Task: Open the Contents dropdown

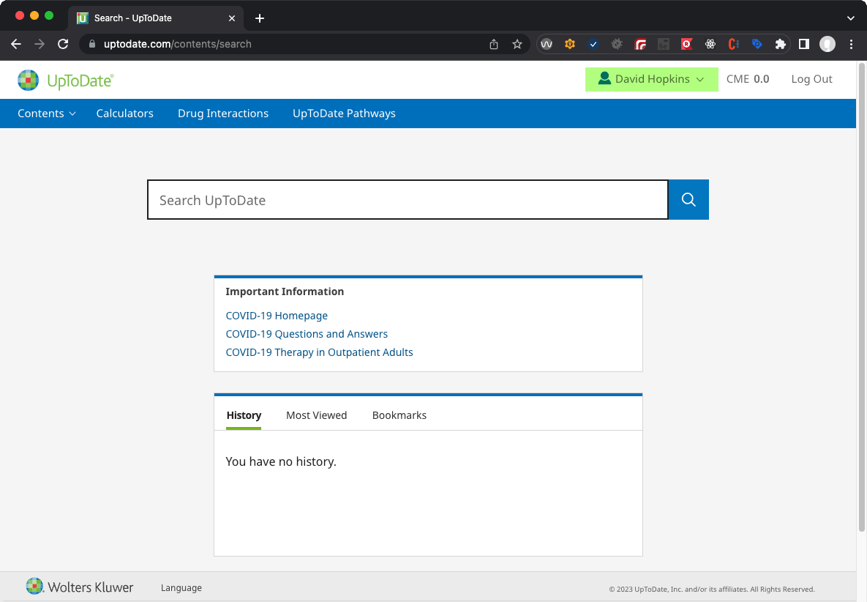Action: point(45,114)
